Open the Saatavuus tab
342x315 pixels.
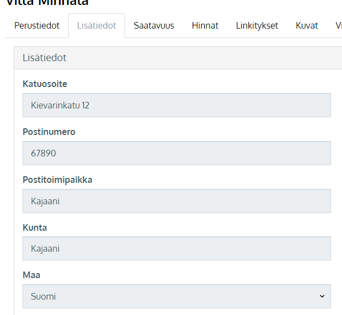pos(154,25)
